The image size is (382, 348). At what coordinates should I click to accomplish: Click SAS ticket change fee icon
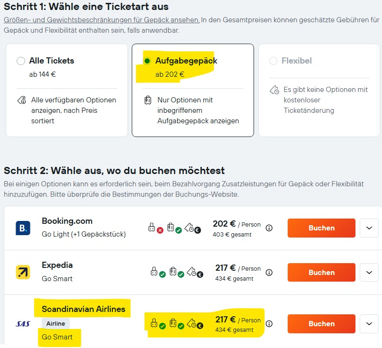tap(195, 324)
